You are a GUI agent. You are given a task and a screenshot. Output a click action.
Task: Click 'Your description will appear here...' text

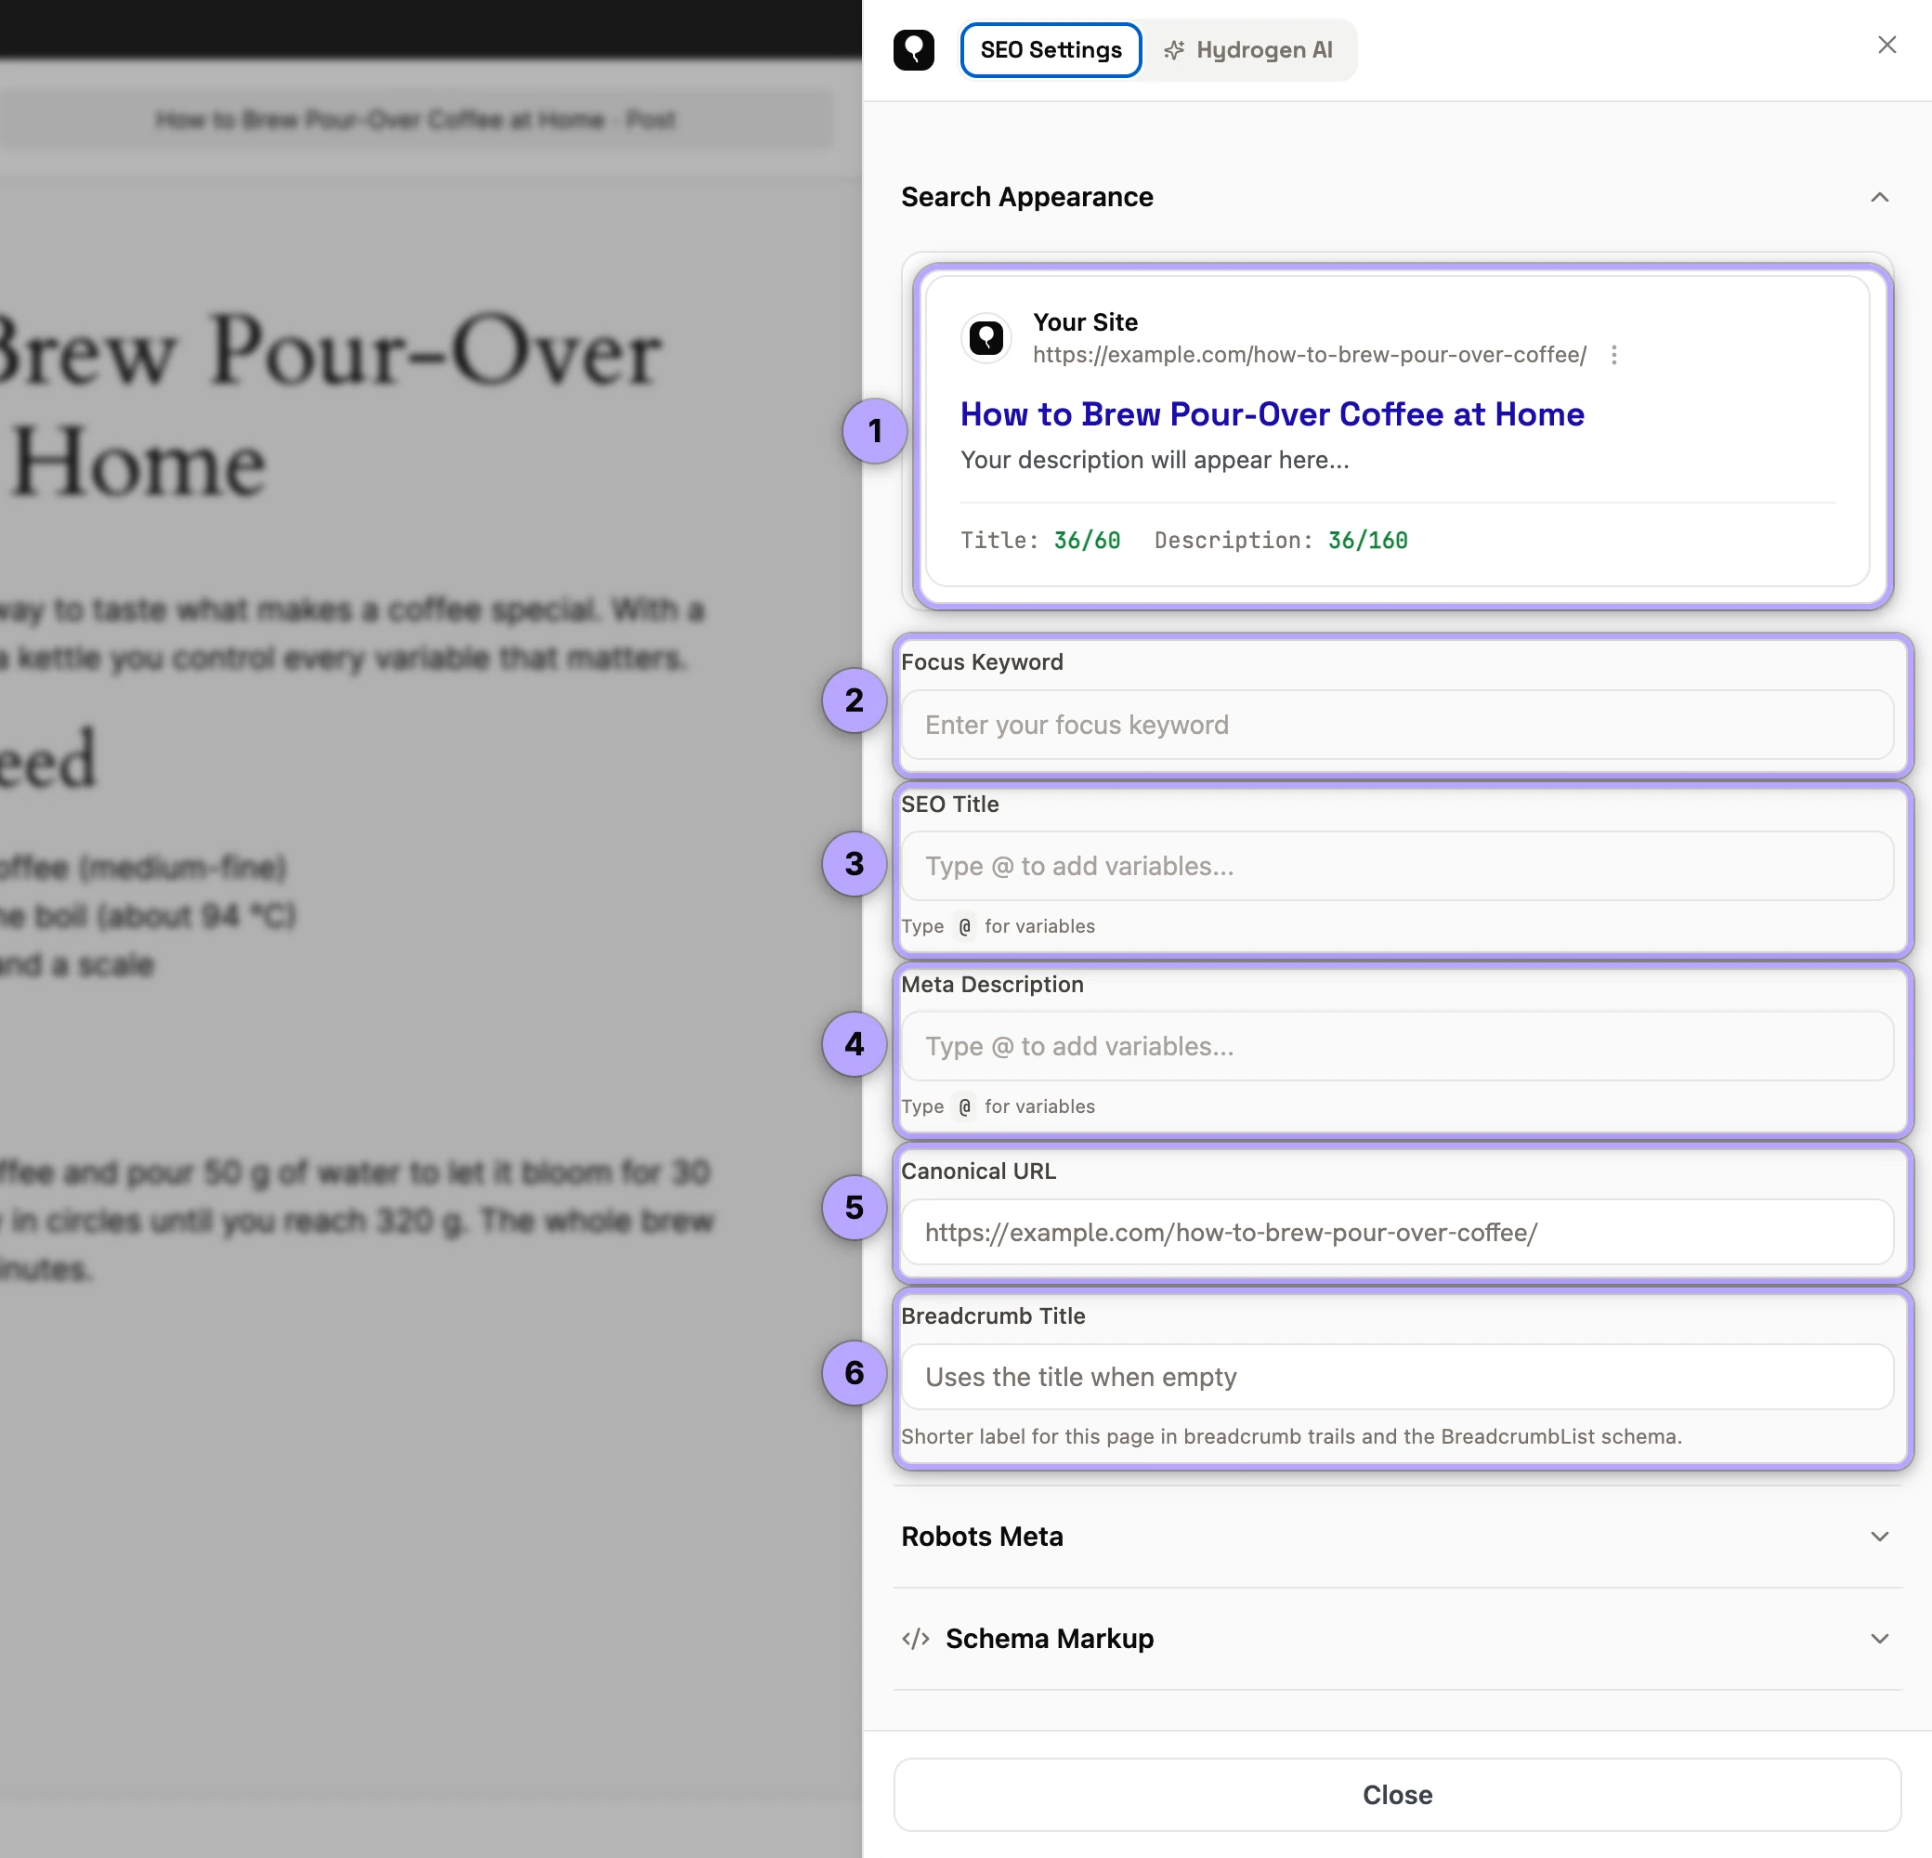pos(1155,460)
